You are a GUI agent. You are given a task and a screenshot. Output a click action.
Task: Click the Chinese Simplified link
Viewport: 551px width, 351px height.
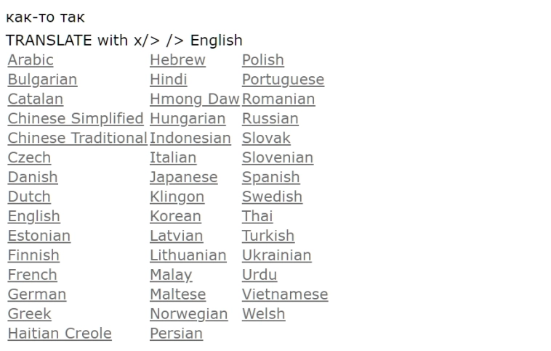coord(76,119)
